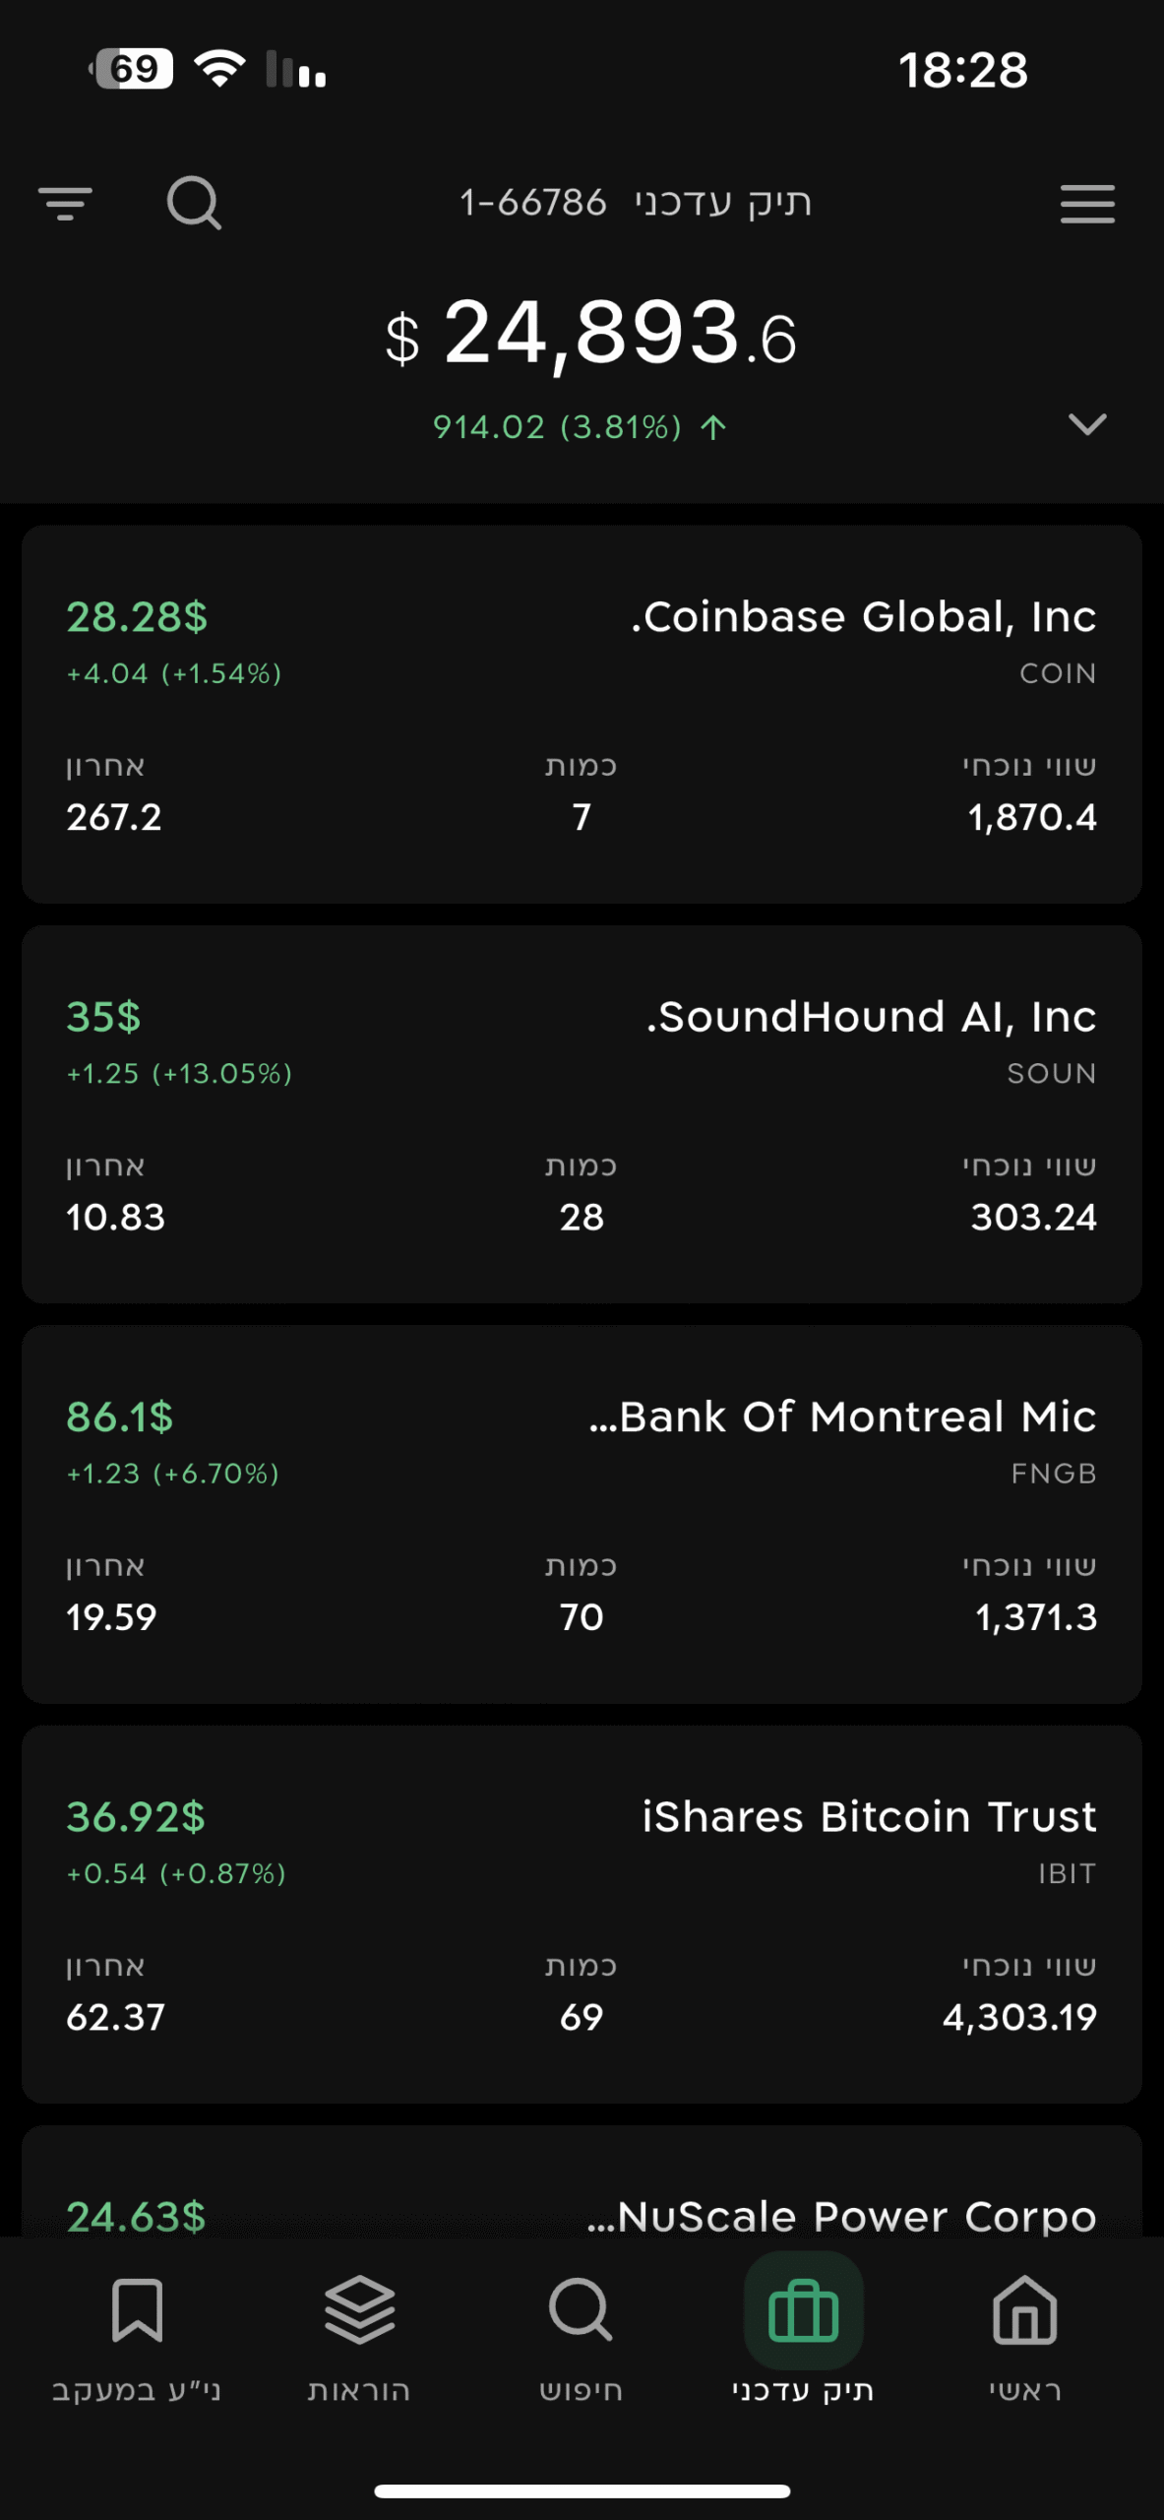Image resolution: width=1164 pixels, height=2520 pixels.
Task: Open the ני"ע במעקב bookmark watchlist icon
Action: (137, 2338)
